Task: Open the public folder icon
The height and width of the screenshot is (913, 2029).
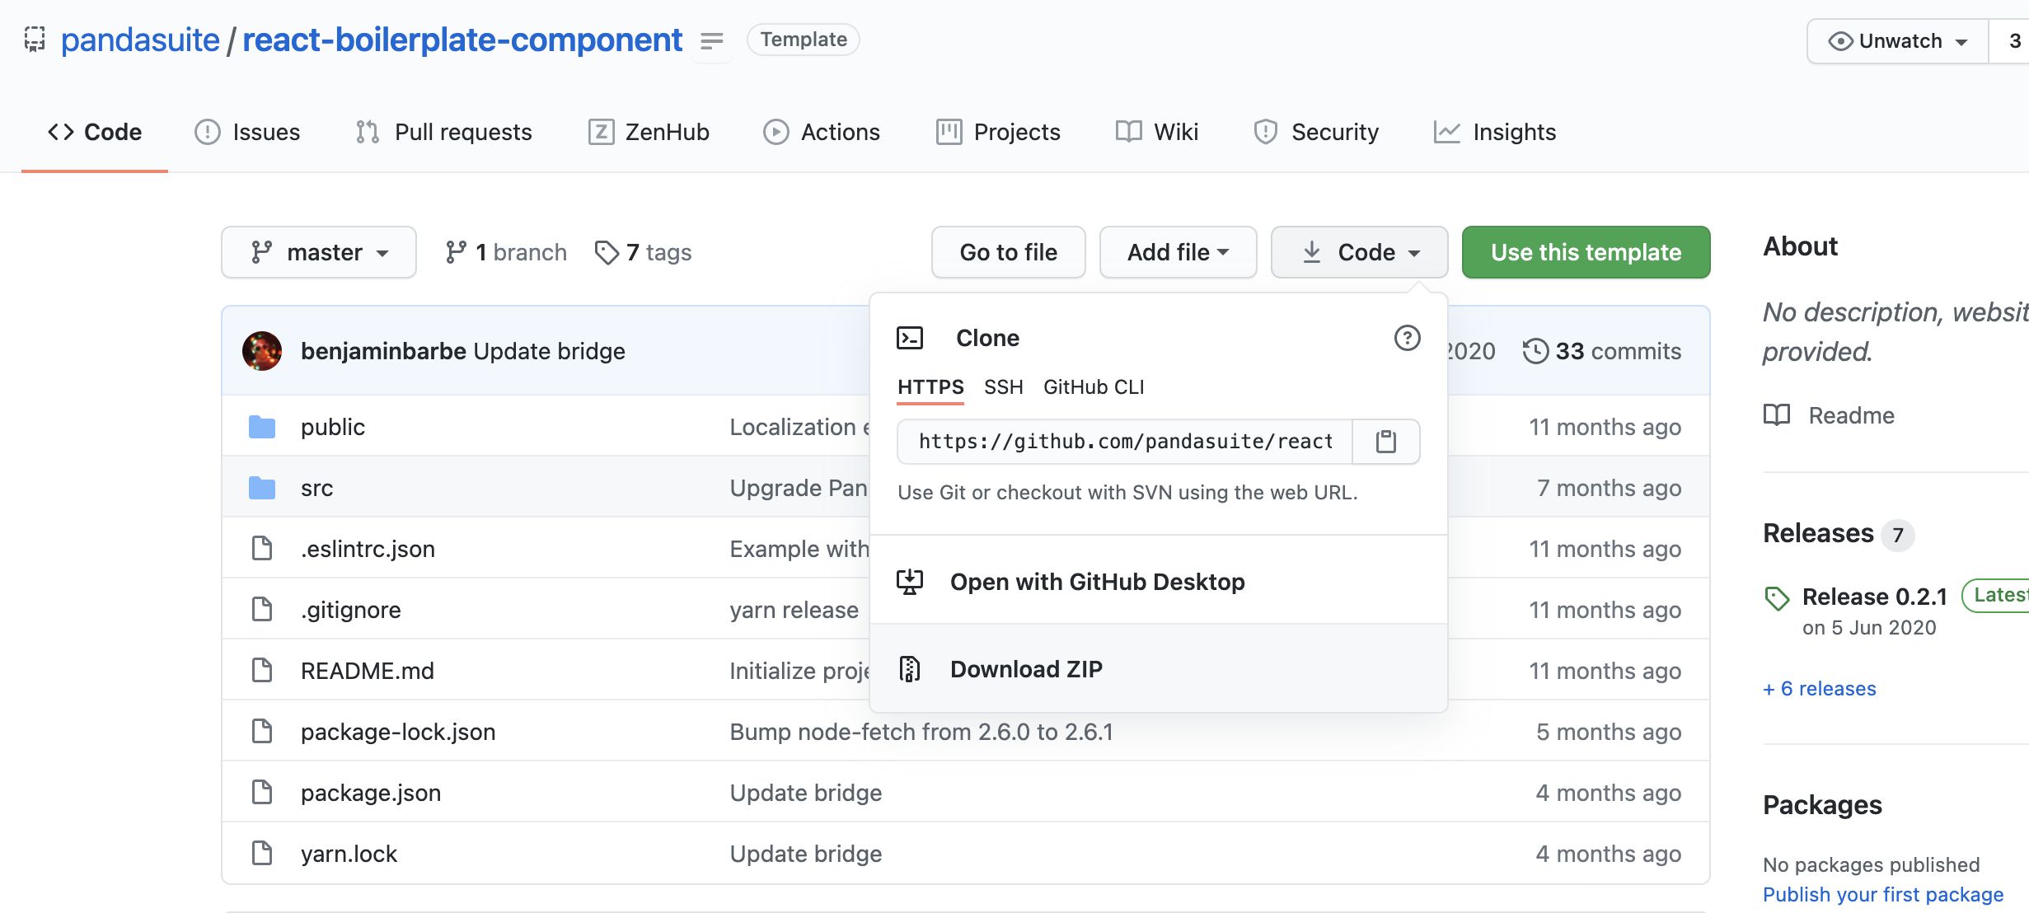Action: [263, 426]
